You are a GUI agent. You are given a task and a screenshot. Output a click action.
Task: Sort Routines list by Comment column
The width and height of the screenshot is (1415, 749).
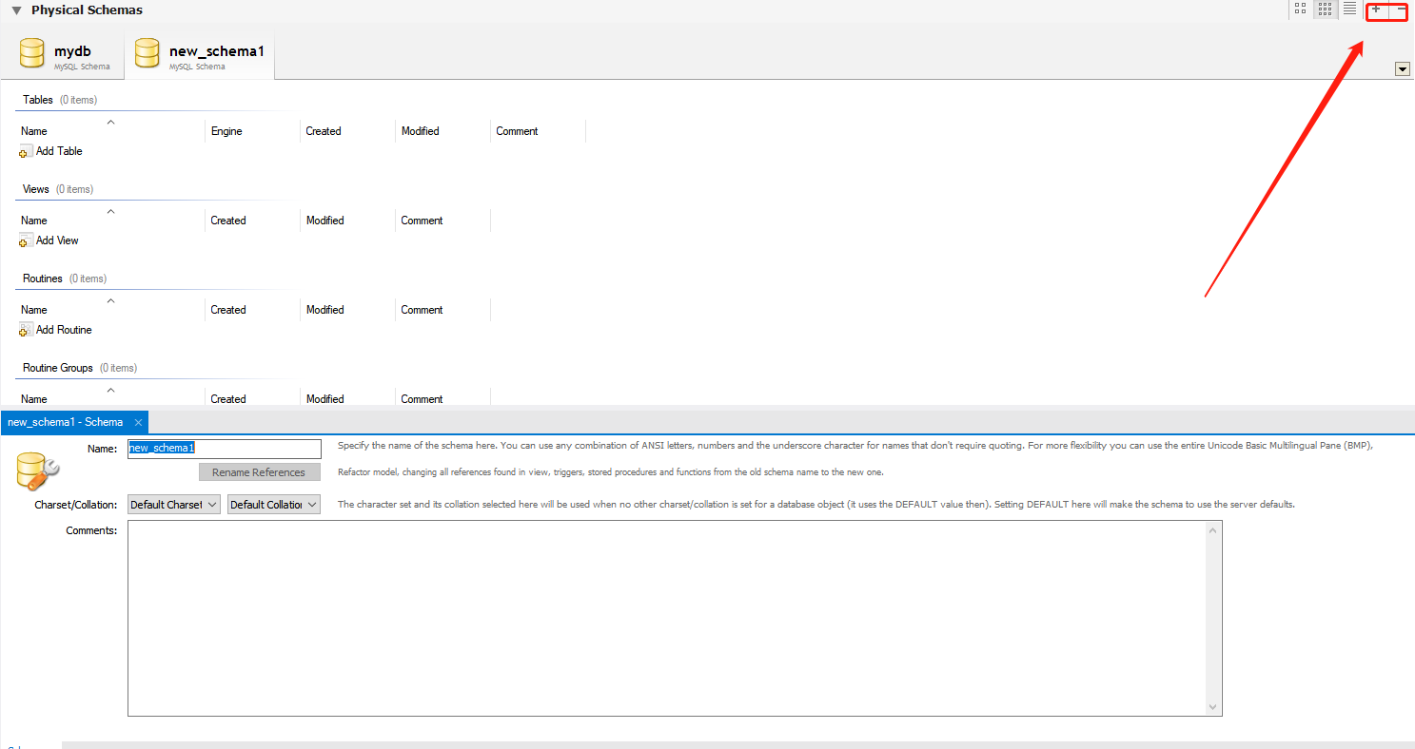point(442,310)
